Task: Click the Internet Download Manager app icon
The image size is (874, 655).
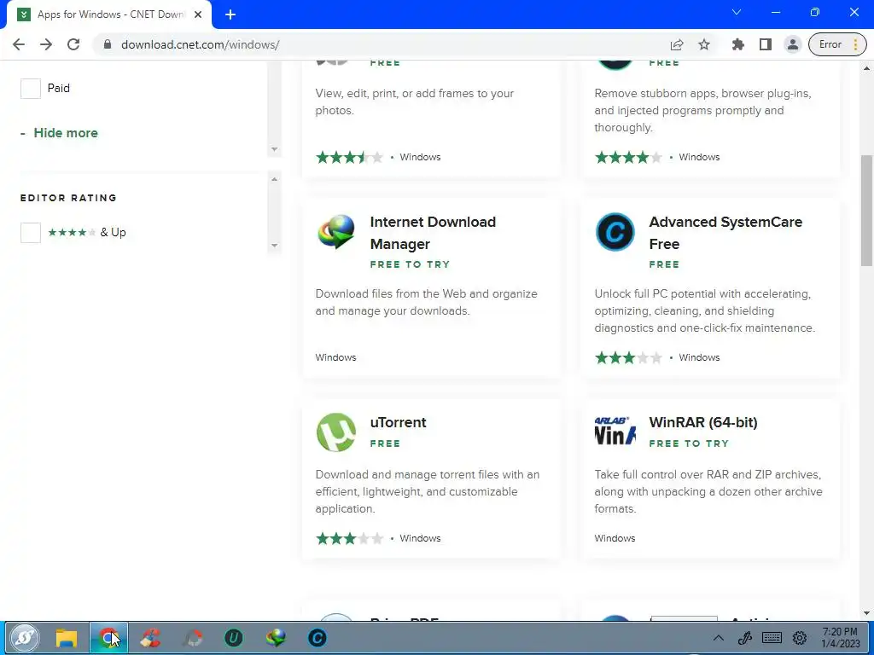Action: point(336,232)
